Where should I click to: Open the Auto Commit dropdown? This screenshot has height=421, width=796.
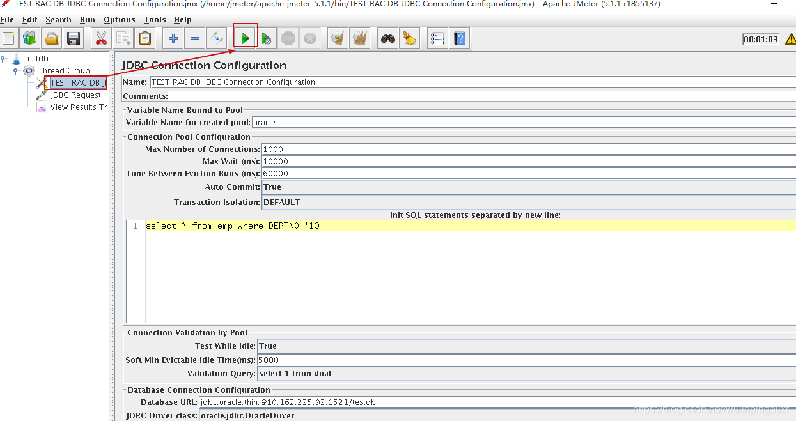(529, 187)
